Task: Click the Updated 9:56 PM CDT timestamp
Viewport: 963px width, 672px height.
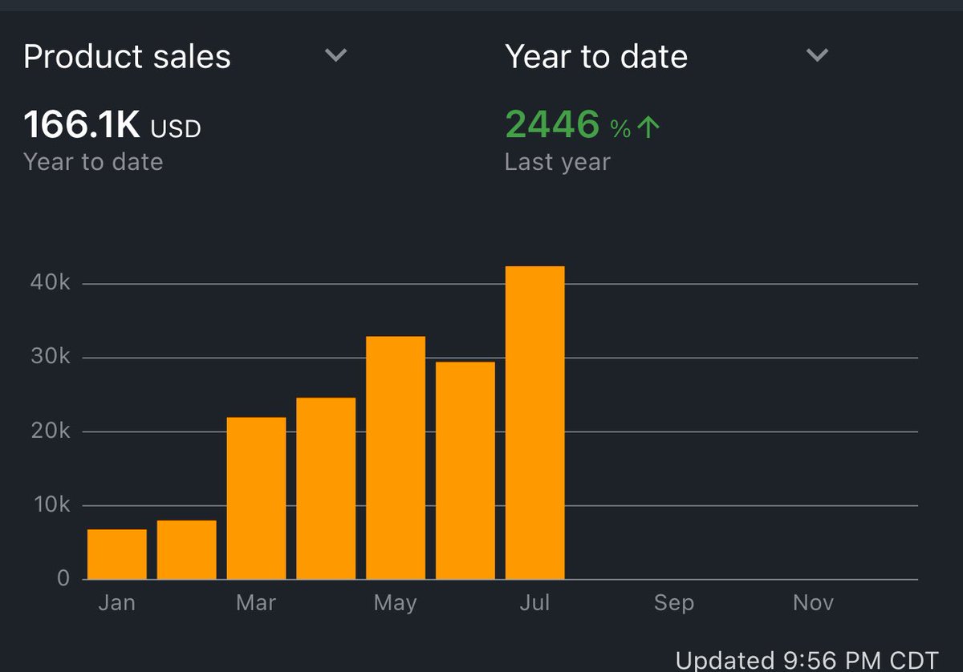Action: click(807, 659)
